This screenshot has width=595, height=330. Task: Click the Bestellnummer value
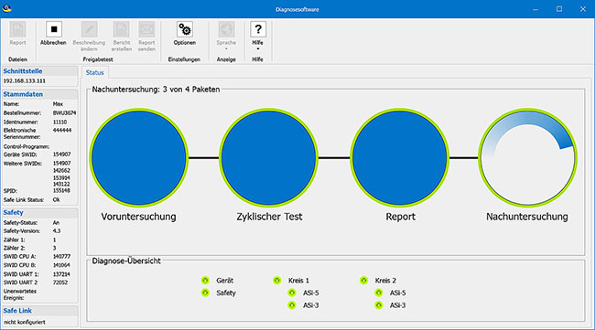click(x=64, y=113)
